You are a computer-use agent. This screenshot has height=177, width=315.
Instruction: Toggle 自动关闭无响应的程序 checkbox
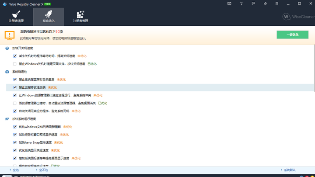[15, 111]
